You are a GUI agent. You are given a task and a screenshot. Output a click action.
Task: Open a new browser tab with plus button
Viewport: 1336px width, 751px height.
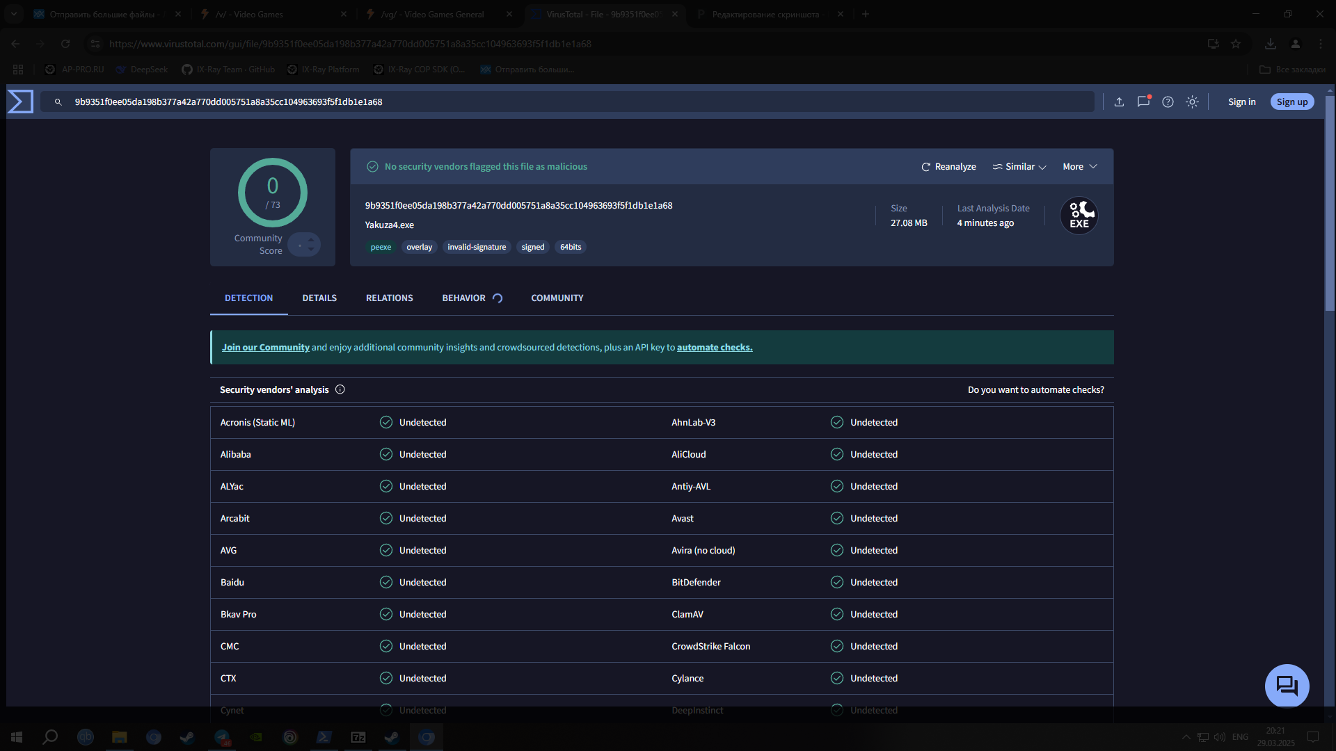click(865, 14)
